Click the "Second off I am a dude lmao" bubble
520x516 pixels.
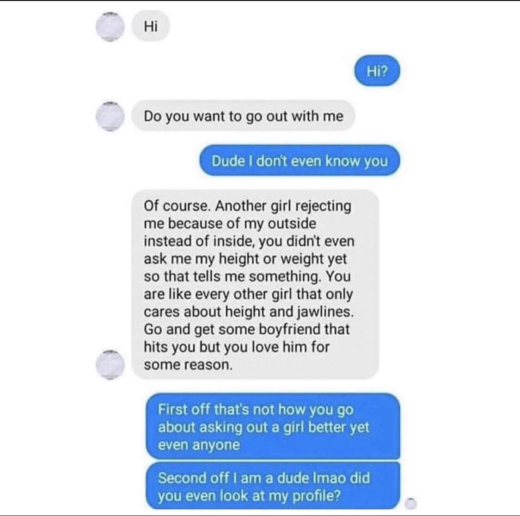[273, 485]
